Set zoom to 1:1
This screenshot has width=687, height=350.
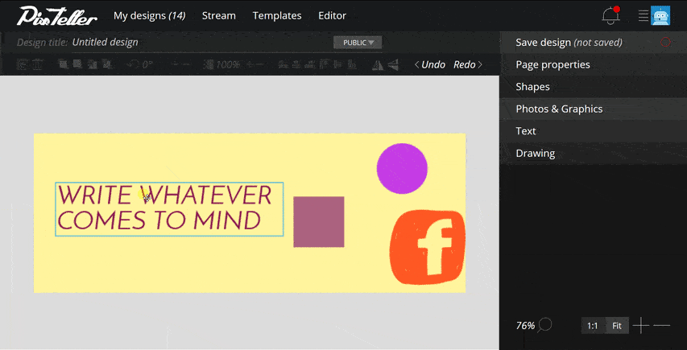click(x=592, y=326)
